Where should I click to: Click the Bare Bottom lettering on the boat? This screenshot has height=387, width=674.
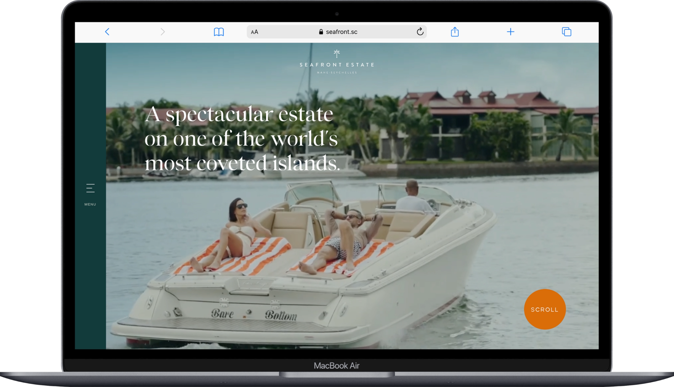pos(254,314)
